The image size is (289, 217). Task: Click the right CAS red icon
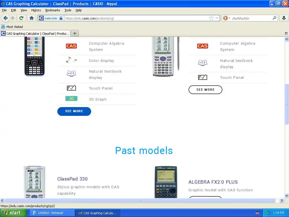click(x=203, y=46)
